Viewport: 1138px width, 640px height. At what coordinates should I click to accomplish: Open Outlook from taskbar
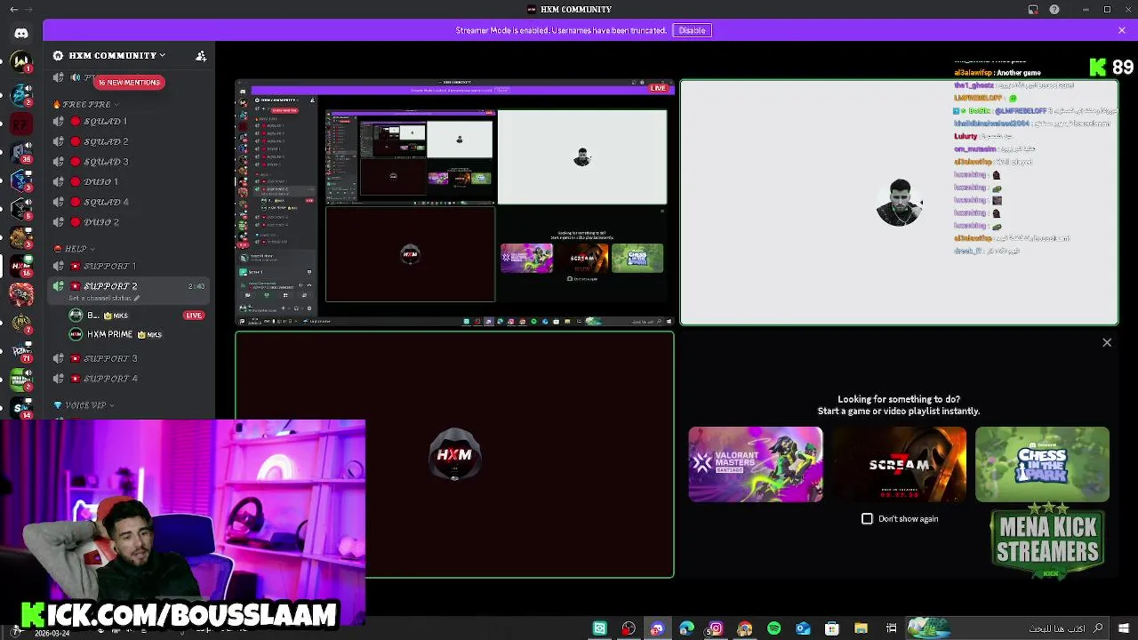803,628
